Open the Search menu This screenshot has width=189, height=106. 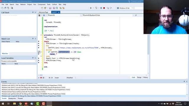(x=12, y=4)
